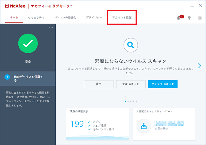Click the lightbulb tips icon
Viewport: 206px width, 145px height.
[x=189, y=18]
